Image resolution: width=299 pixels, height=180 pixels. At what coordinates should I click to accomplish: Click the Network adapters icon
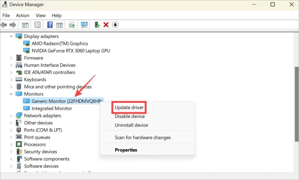tap(19, 116)
